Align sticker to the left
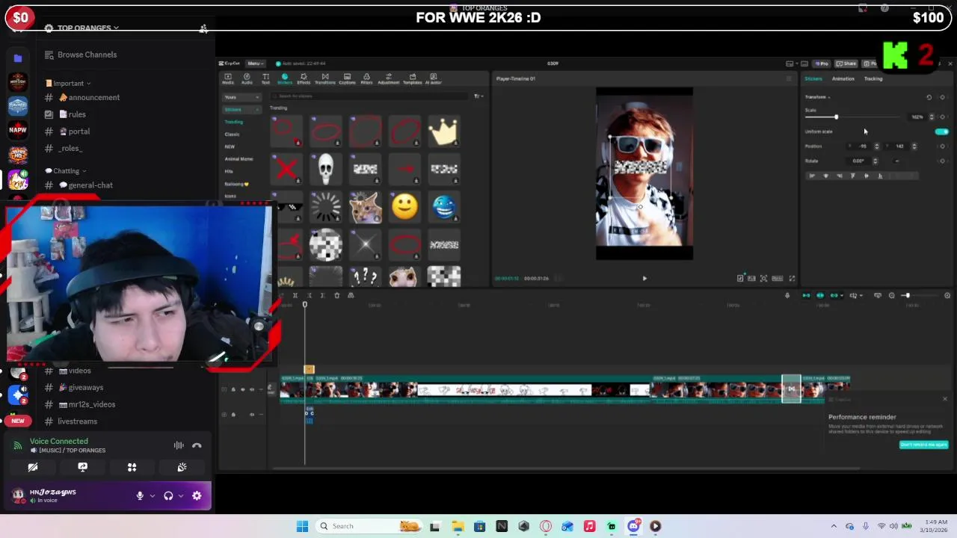Screen dimensions: 957x538 click(812, 176)
